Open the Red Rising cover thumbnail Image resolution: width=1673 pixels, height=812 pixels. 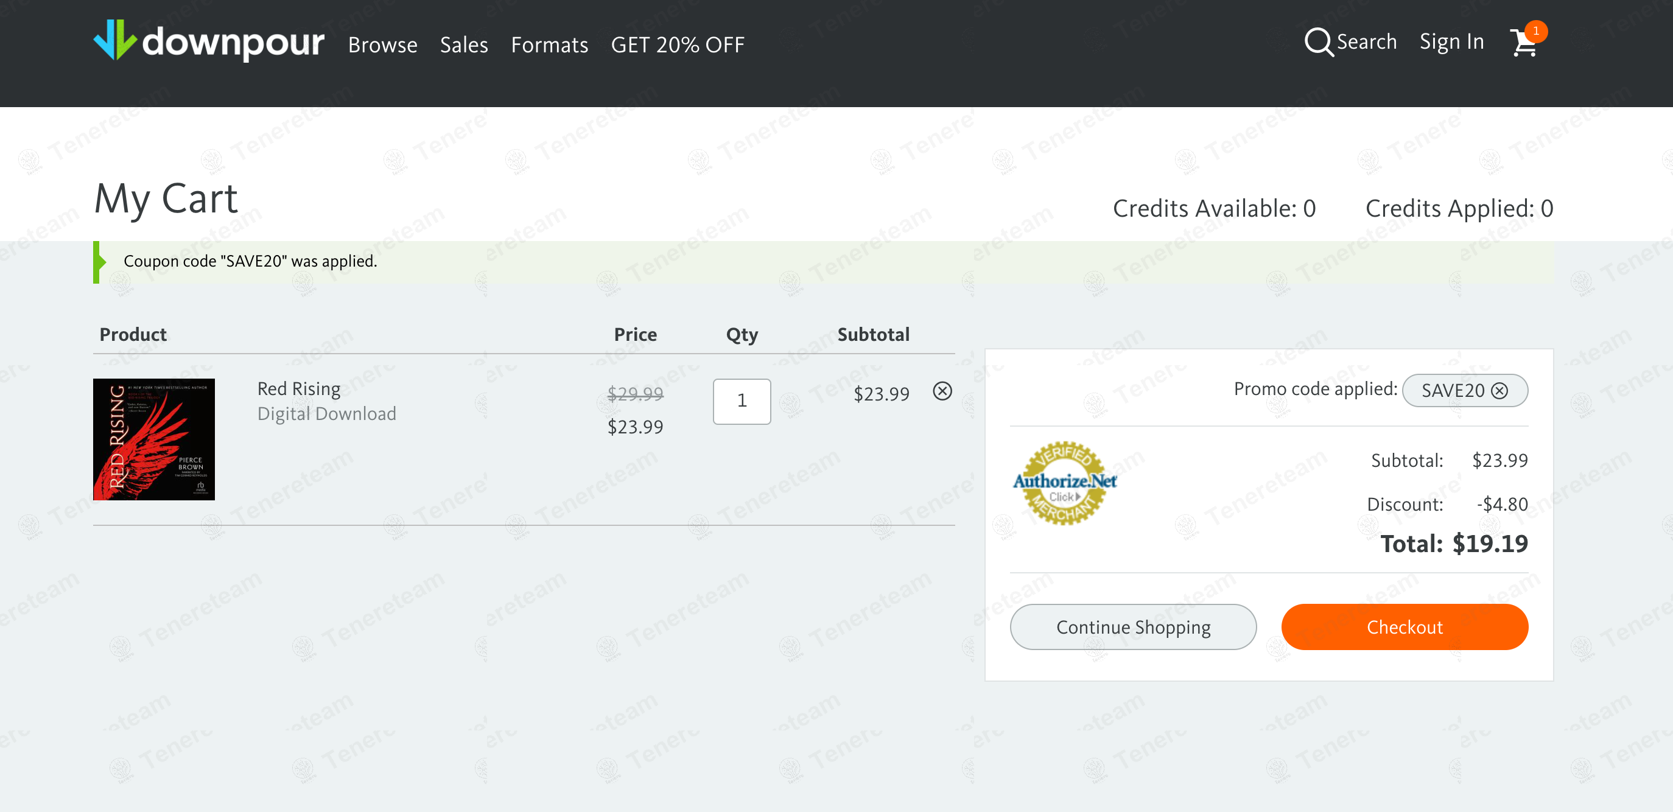pos(154,439)
